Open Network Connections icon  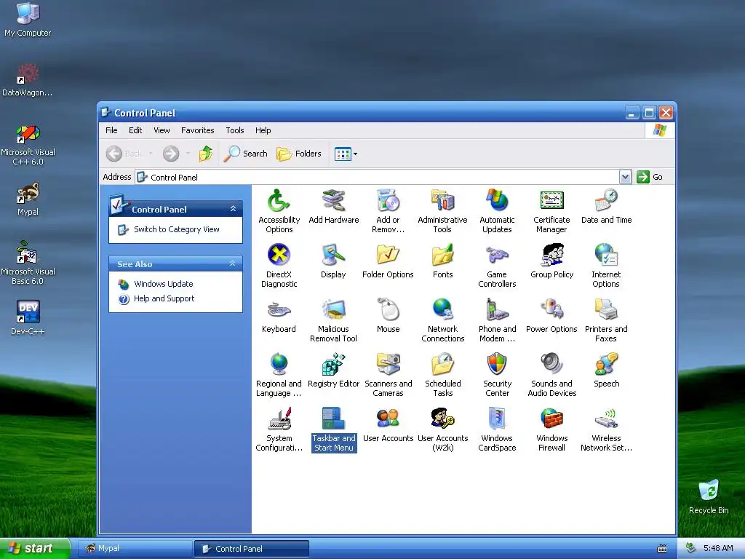coord(442,310)
